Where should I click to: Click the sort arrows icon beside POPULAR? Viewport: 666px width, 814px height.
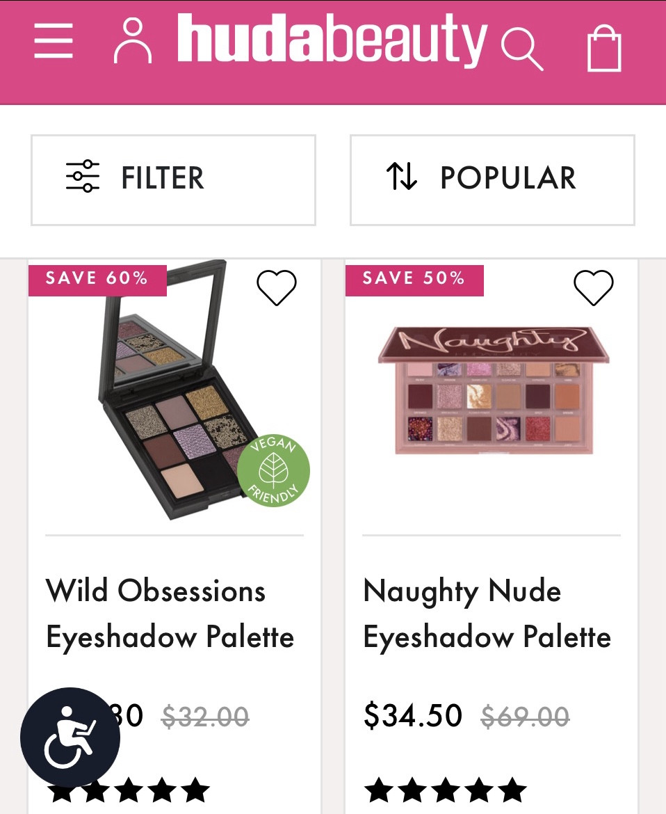(x=402, y=177)
